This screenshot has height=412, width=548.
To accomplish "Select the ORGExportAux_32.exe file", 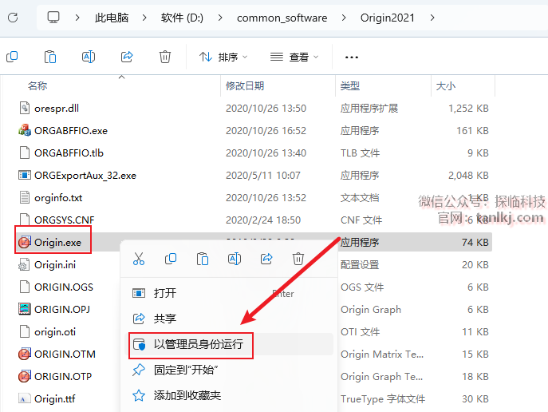I will (85, 175).
